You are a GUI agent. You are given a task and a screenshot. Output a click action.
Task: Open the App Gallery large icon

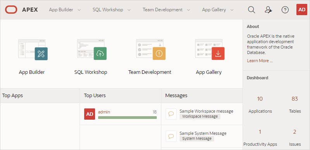point(210,49)
